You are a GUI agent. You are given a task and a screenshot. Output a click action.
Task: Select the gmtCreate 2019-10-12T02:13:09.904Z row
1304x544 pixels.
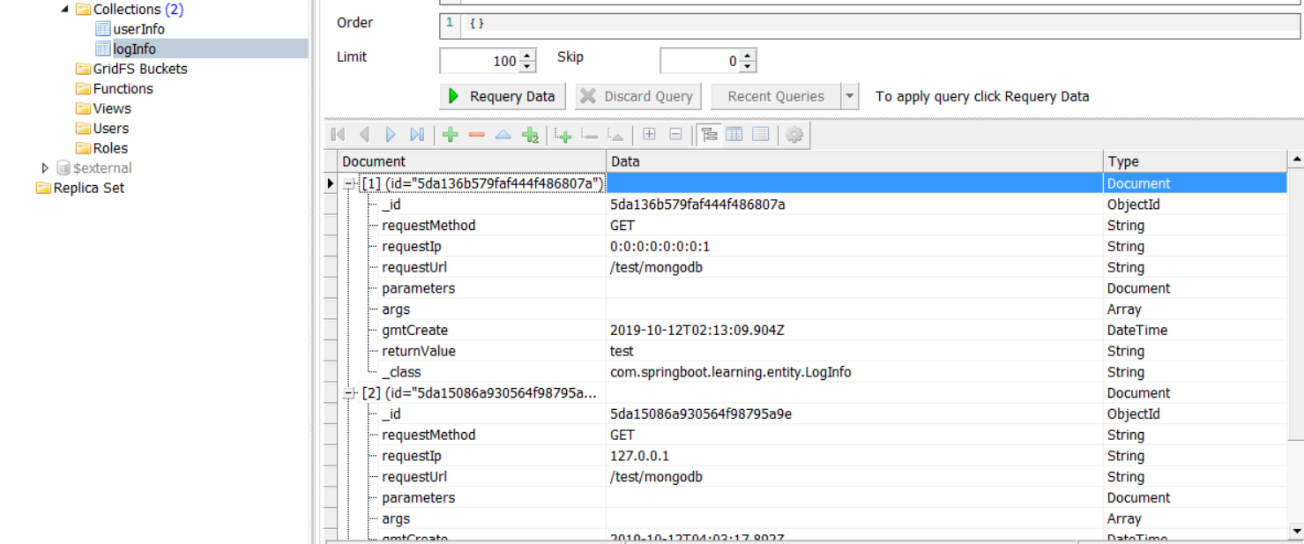(x=812, y=330)
